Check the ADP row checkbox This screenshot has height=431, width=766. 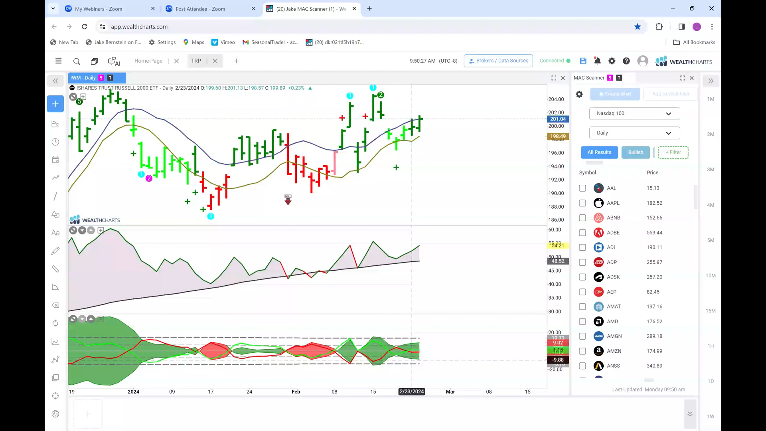[582, 262]
